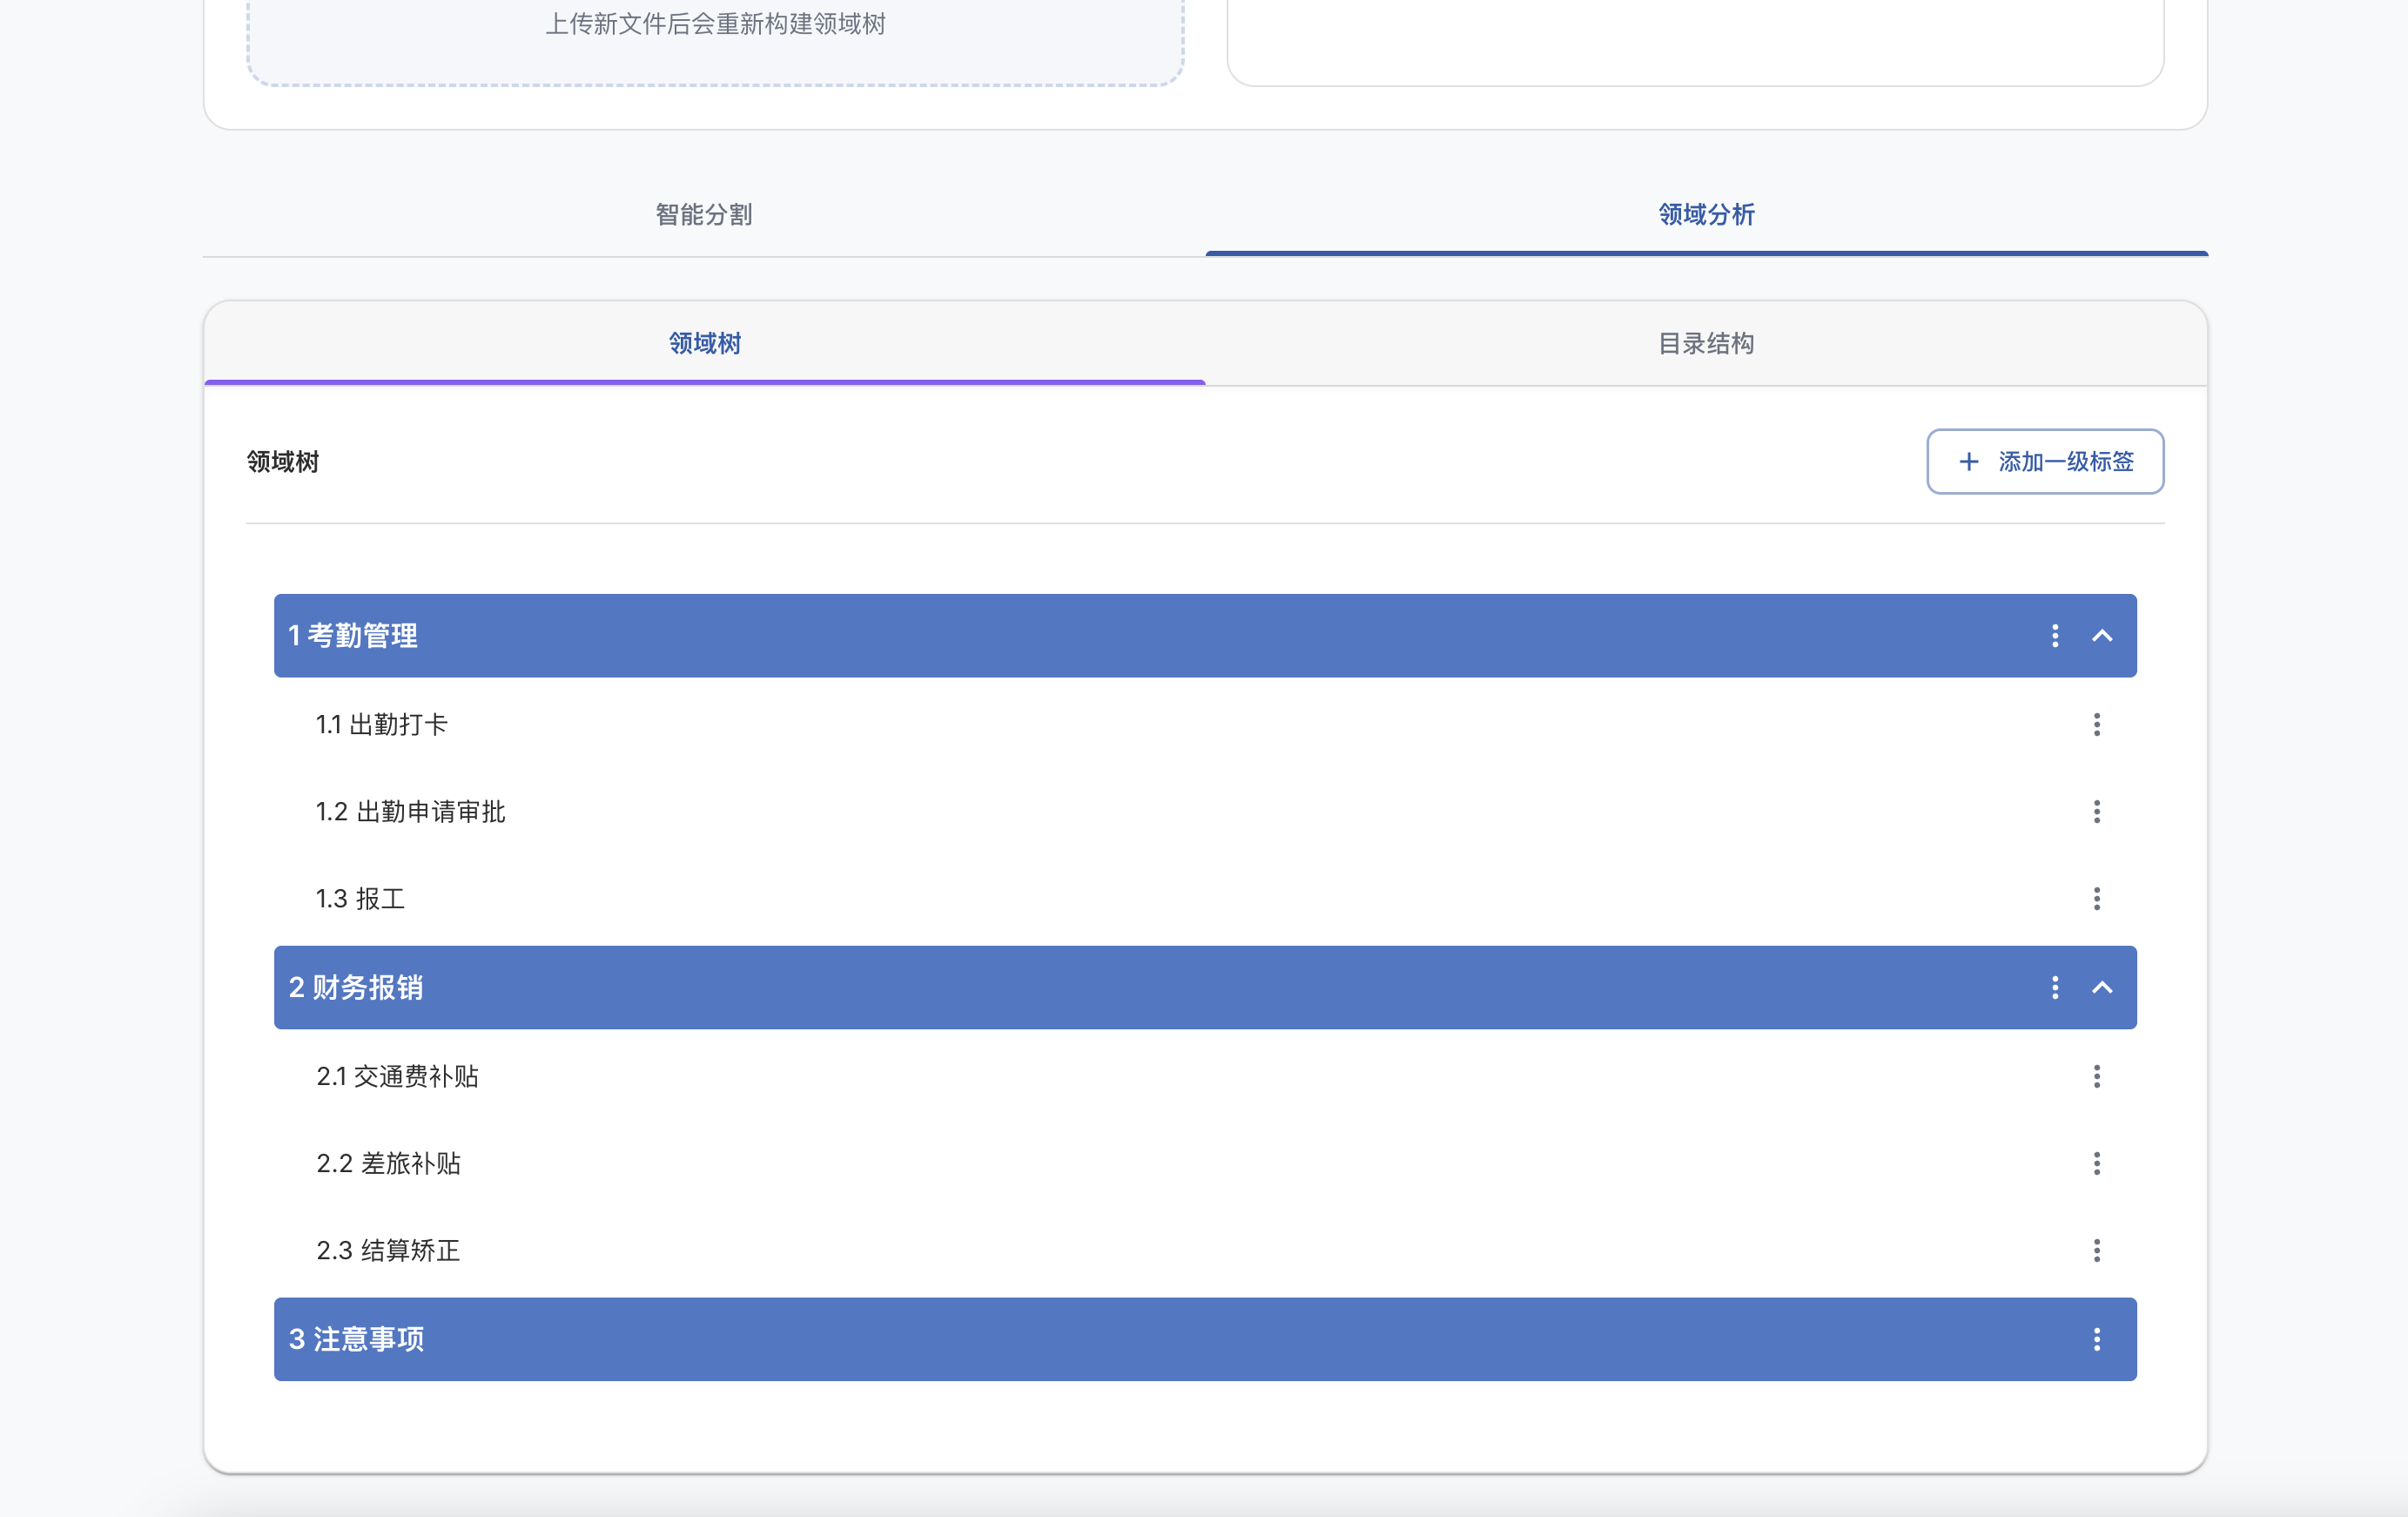This screenshot has width=2408, height=1517.
Task: Open the 目录结构 sub-tab
Action: tap(1706, 343)
